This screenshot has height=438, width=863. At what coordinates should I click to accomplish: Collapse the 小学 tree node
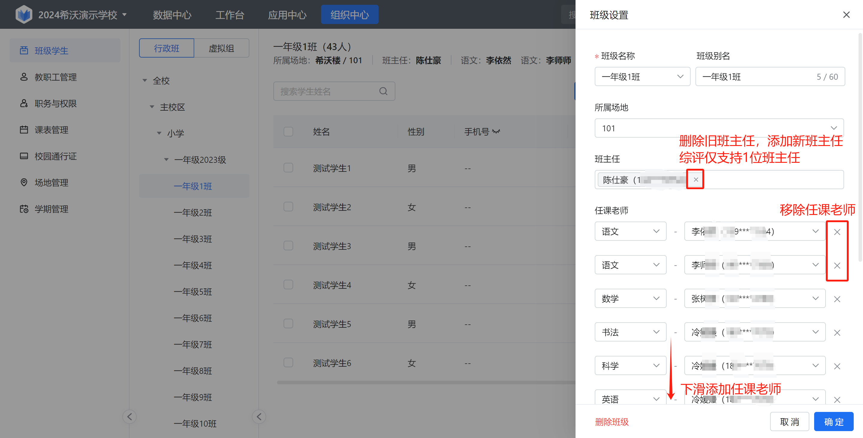pos(159,133)
